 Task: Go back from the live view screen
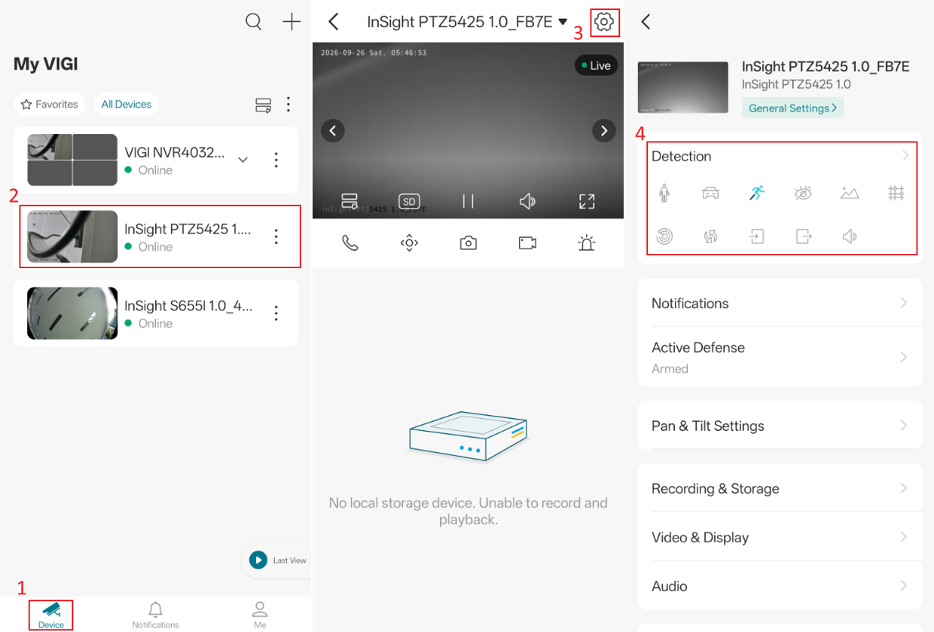334,22
